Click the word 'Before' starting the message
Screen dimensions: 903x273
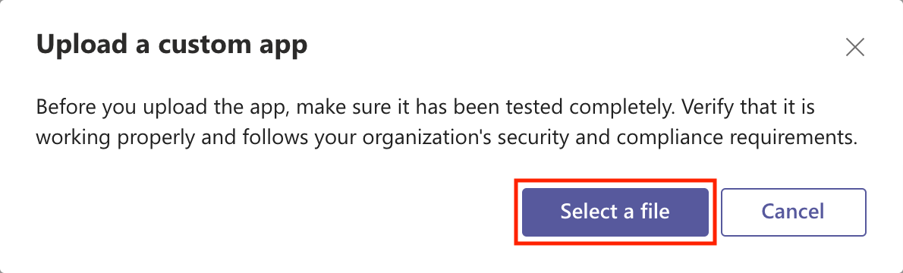coord(66,108)
